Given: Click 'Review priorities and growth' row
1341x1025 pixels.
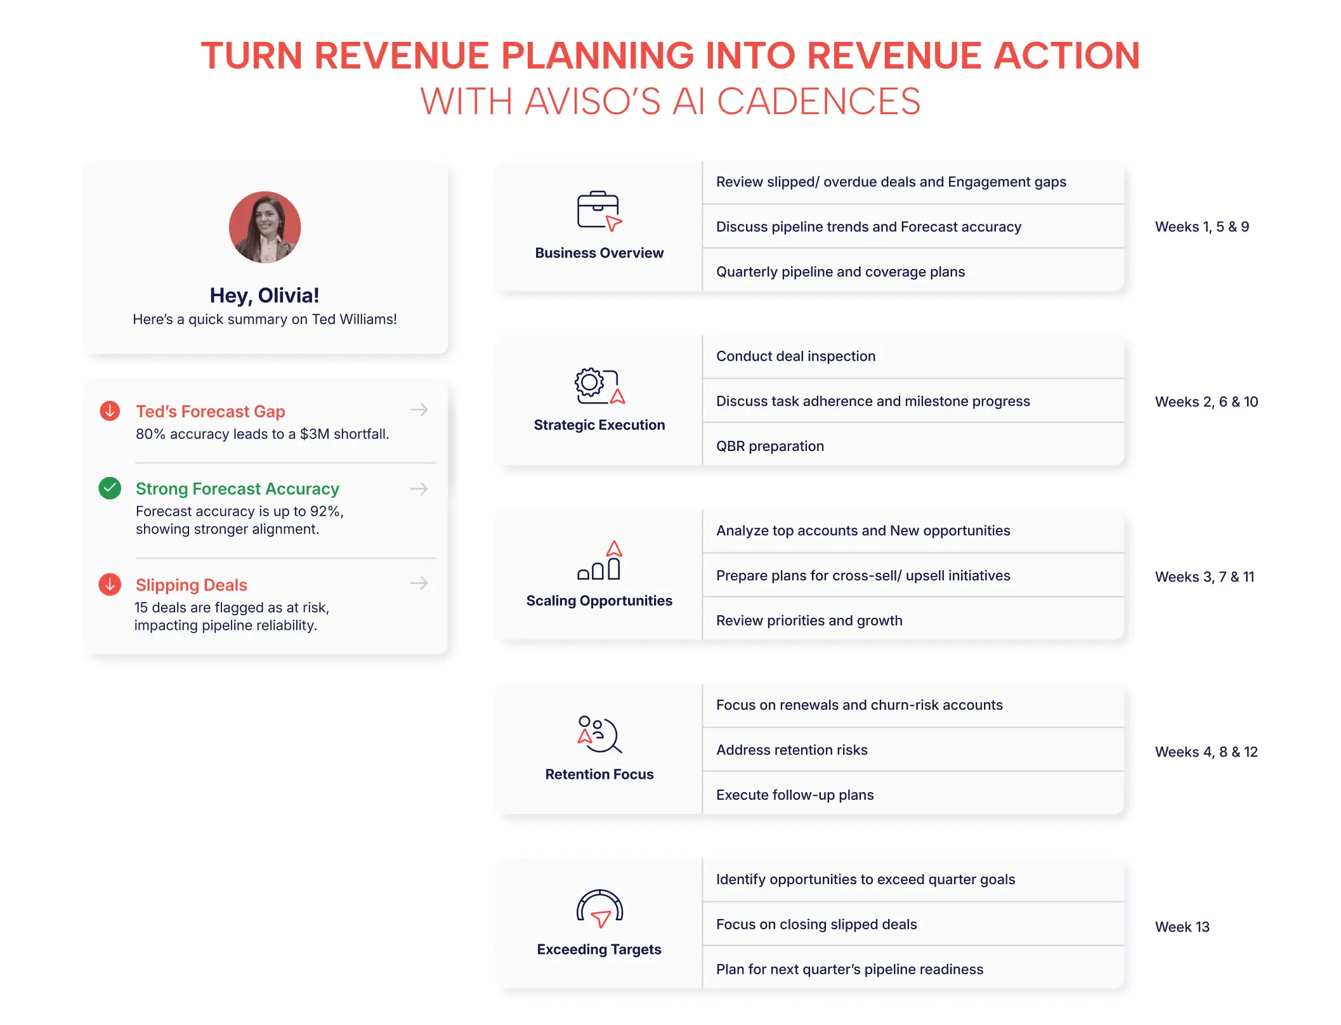Looking at the screenshot, I should point(913,620).
